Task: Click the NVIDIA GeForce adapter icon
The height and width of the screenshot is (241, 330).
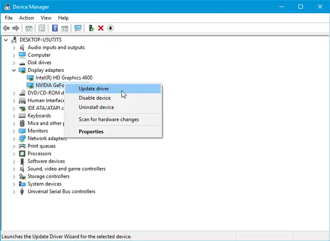Action: pos(30,85)
